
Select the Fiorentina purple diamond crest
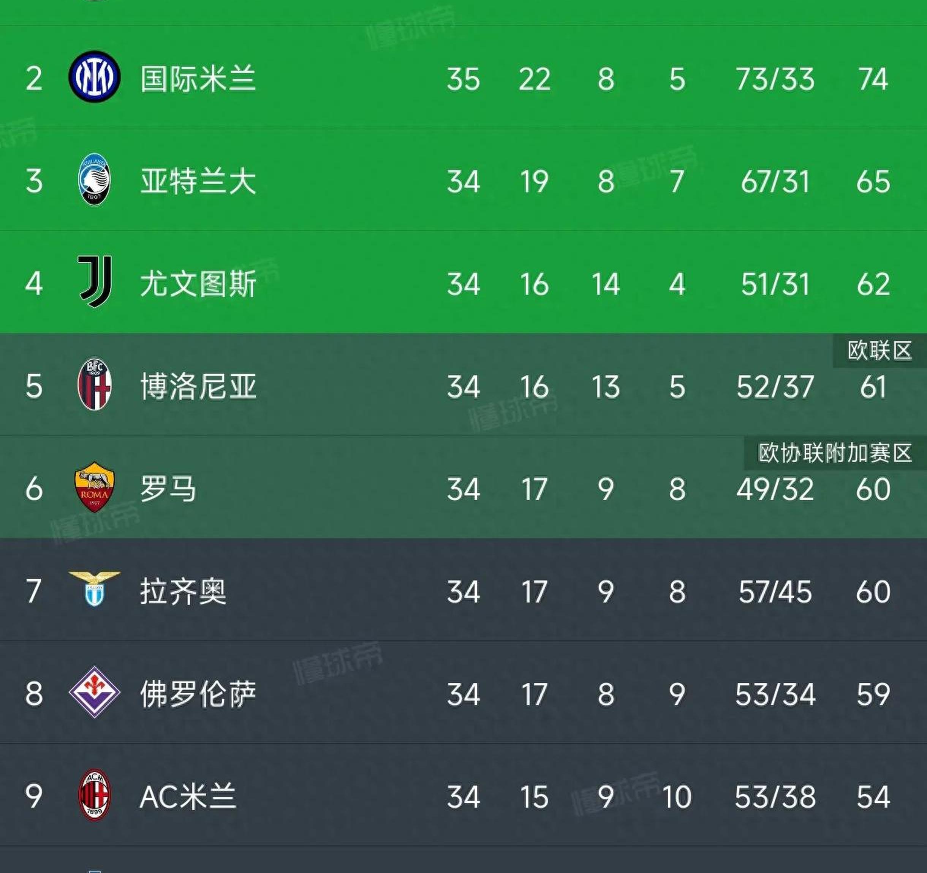(94, 692)
